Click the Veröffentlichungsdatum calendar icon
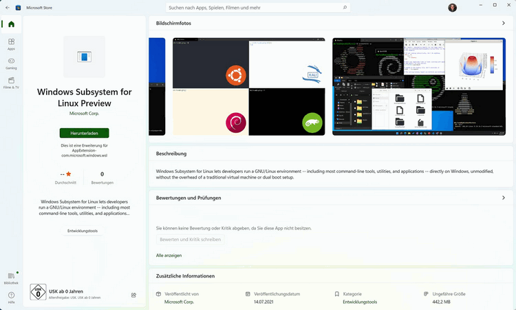The height and width of the screenshot is (310, 516). [x=248, y=294]
